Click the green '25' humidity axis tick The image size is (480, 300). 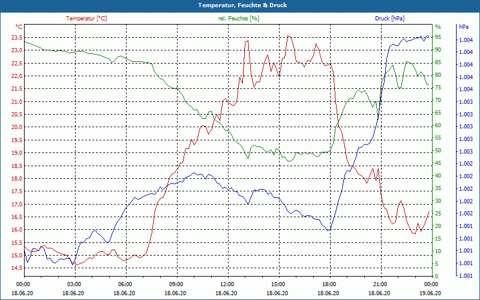(x=438, y=214)
